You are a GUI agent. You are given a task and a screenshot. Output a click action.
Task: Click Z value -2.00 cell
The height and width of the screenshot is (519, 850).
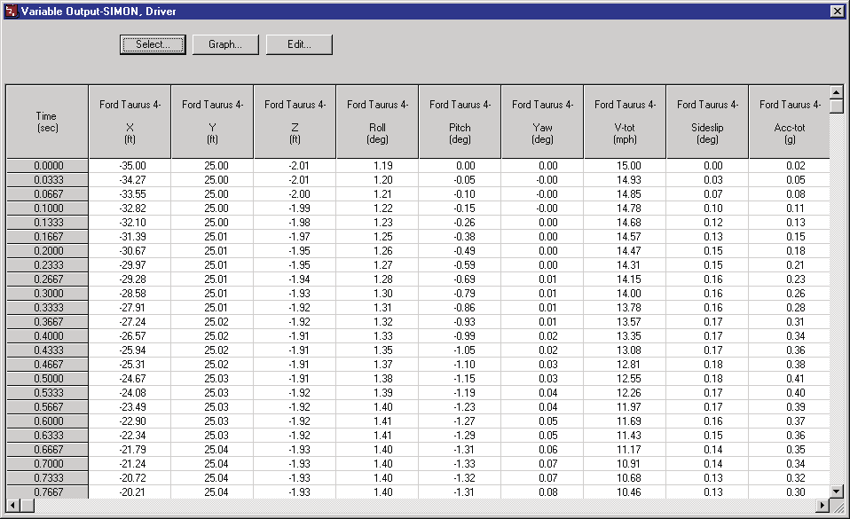pyautogui.click(x=295, y=194)
